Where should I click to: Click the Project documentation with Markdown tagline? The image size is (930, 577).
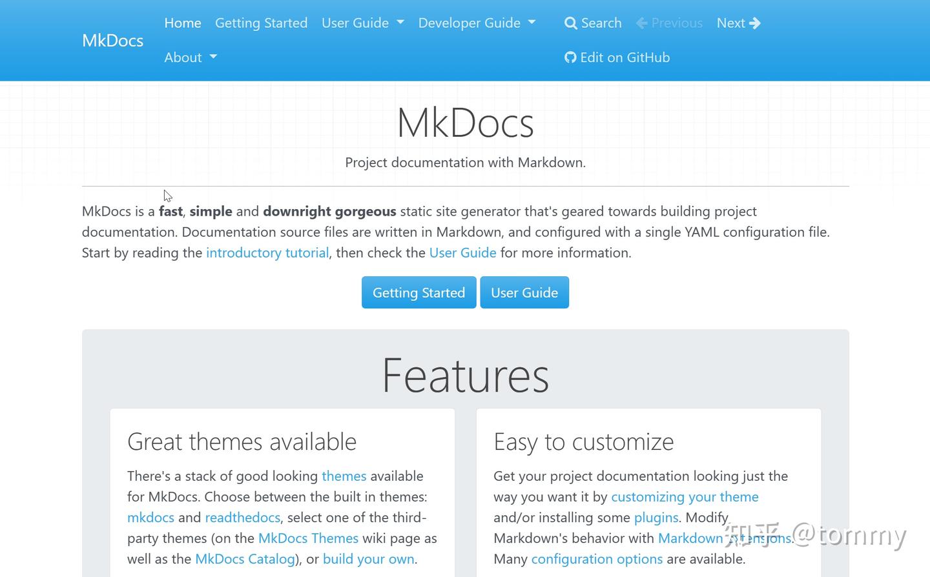466,163
